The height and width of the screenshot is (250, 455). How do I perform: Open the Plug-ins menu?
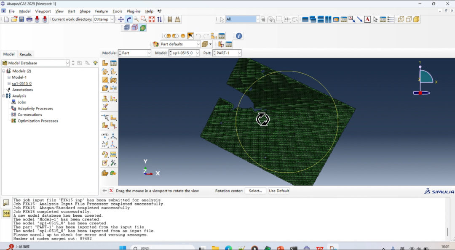point(134,11)
